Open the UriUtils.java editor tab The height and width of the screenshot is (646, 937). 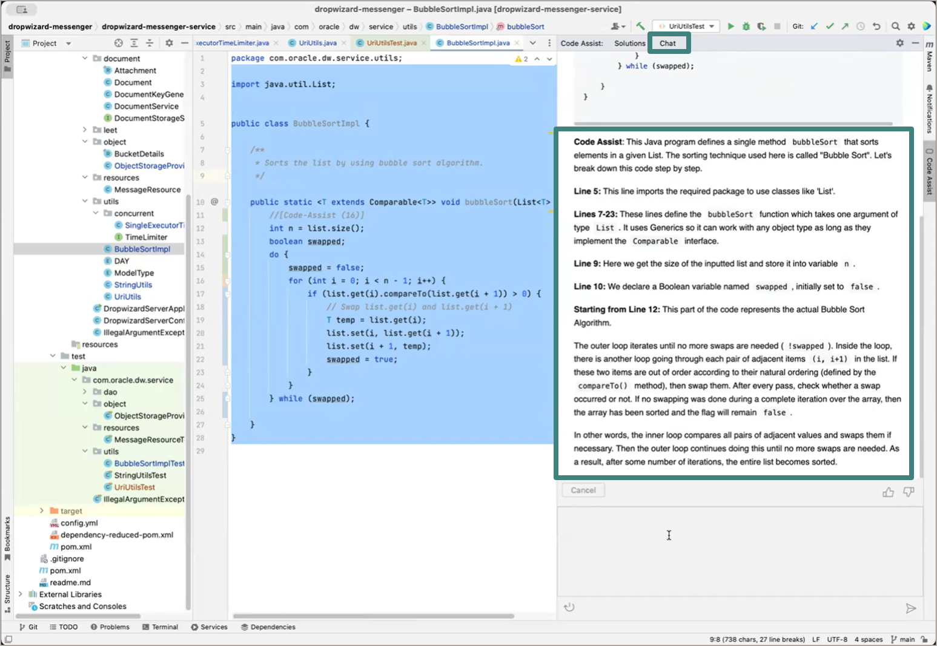[317, 43]
